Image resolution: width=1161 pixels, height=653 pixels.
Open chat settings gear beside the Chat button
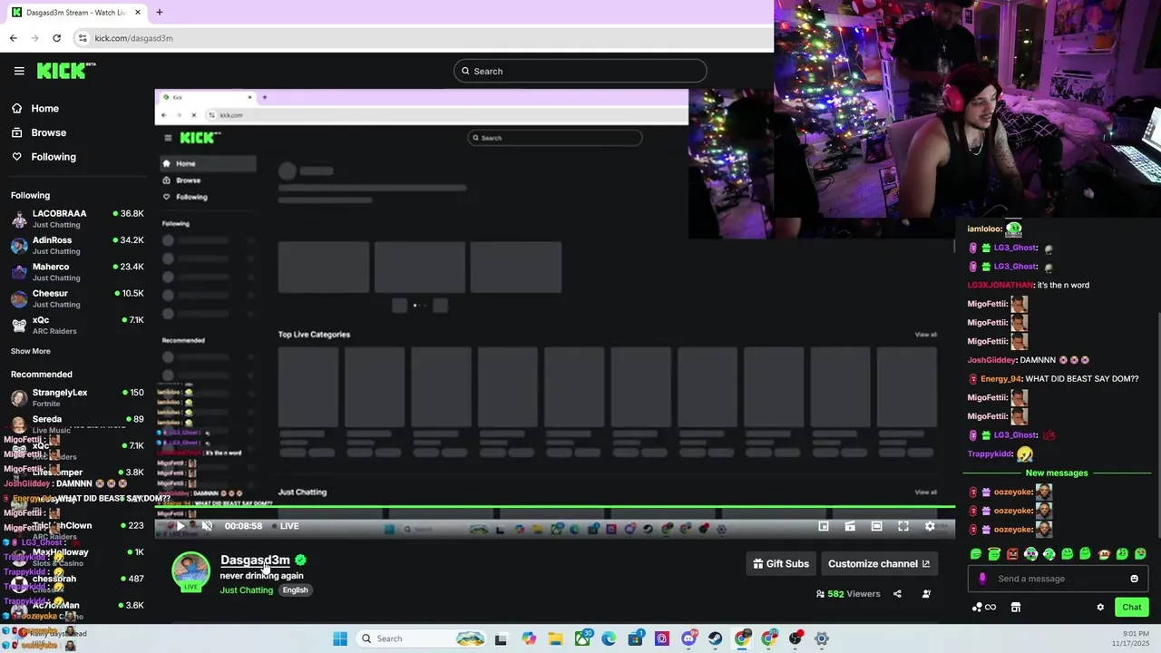click(x=1100, y=607)
